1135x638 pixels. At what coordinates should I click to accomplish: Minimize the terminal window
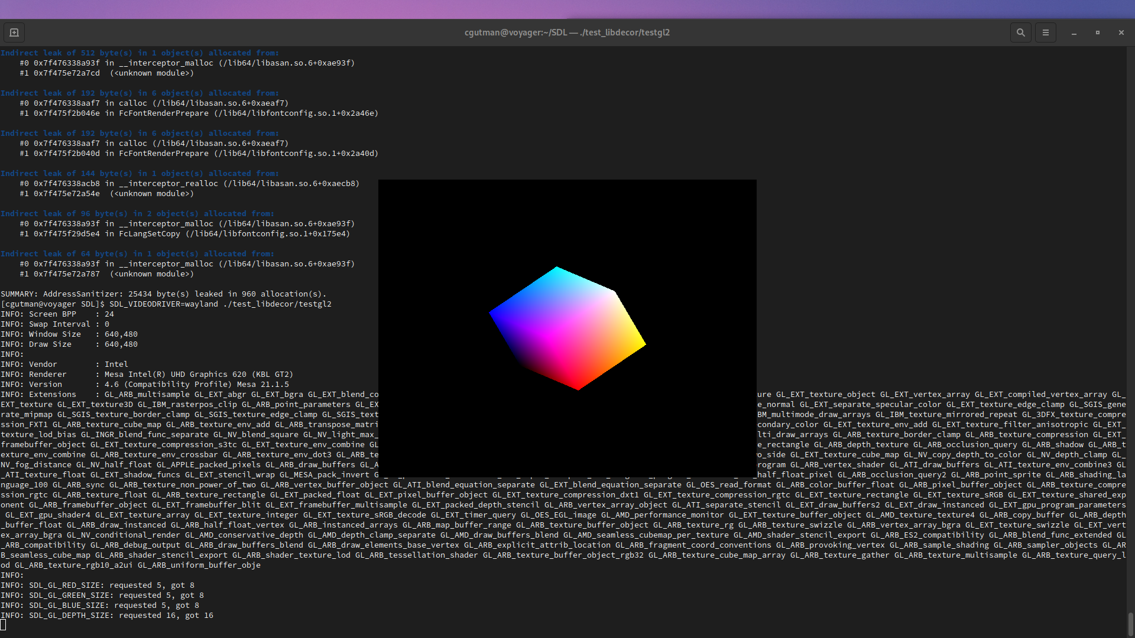(1073, 34)
